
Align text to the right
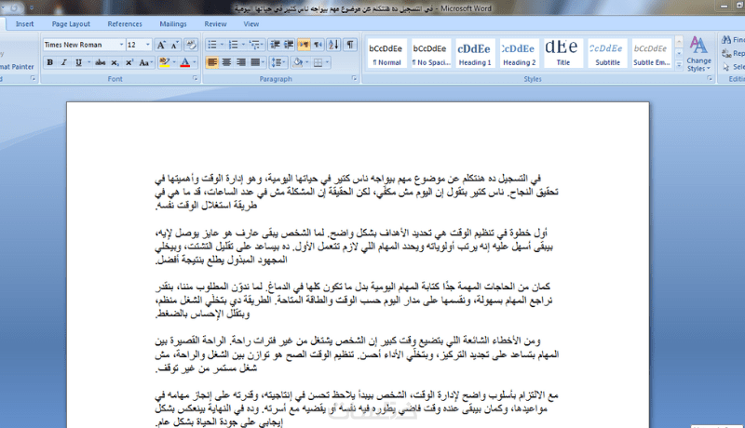pos(241,62)
